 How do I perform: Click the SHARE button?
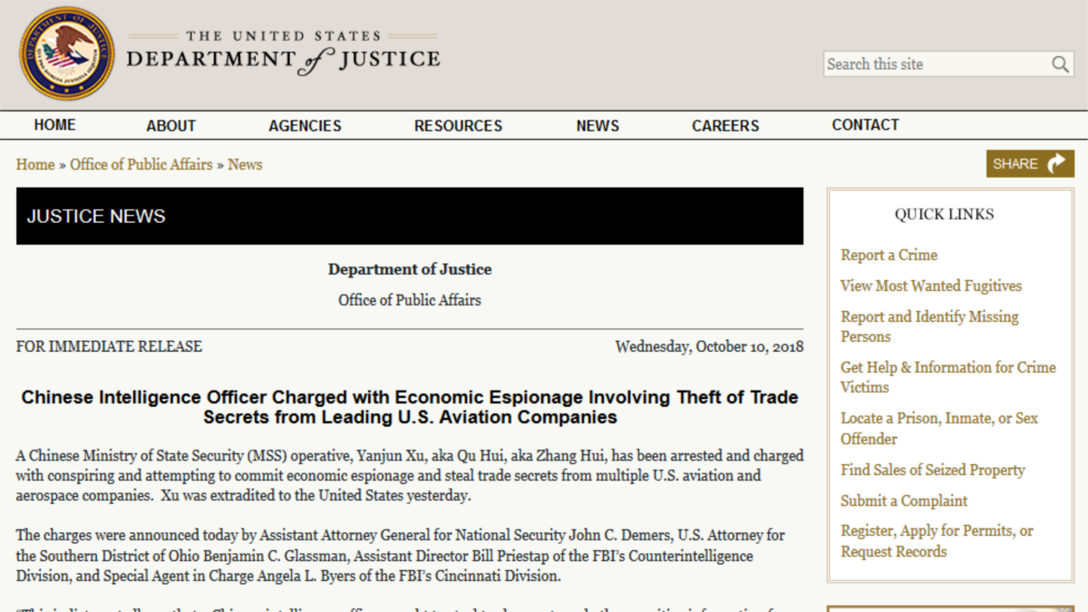coord(1030,164)
